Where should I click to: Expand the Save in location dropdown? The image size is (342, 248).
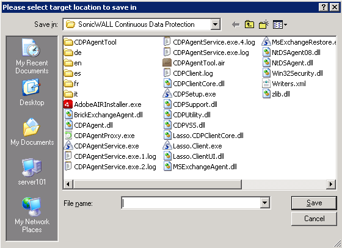click(215, 24)
